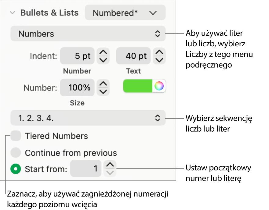Open the Numbered* list style dropdown
Screen dimensions: 269x210
tap(125, 13)
